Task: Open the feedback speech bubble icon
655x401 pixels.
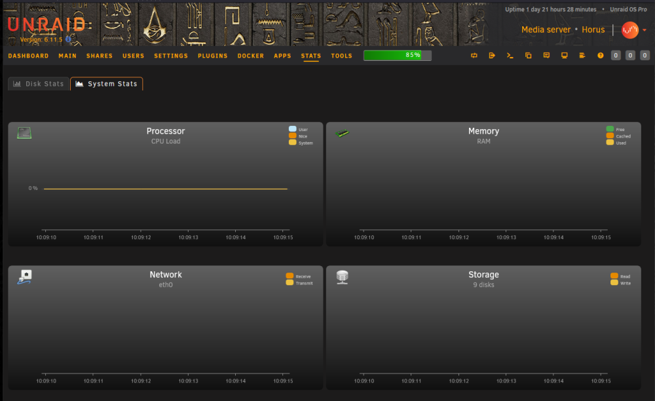Action: [546, 56]
